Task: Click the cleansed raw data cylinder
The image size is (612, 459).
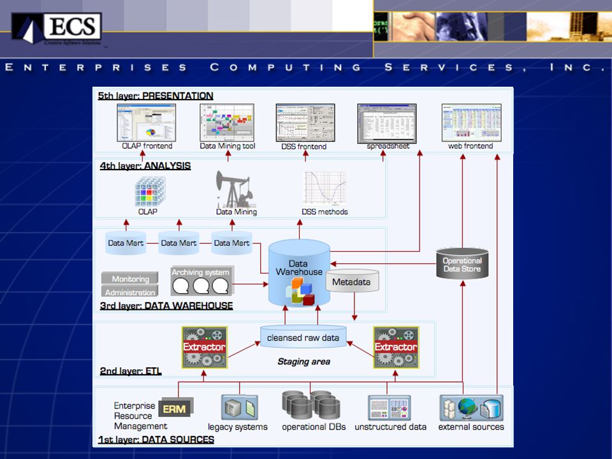Action: click(303, 337)
